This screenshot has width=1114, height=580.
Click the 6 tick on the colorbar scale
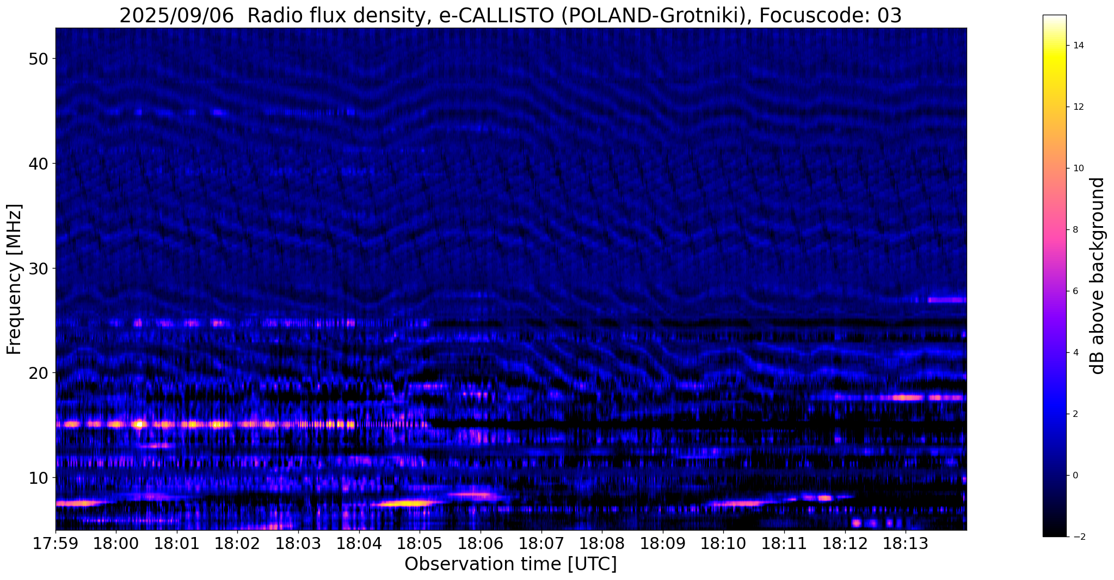pos(1075,291)
